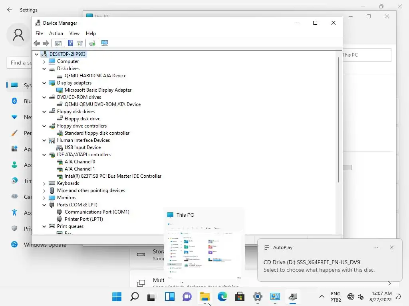
Task: Collapse the Floppy disk drives category
Action: click(x=44, y=112)
